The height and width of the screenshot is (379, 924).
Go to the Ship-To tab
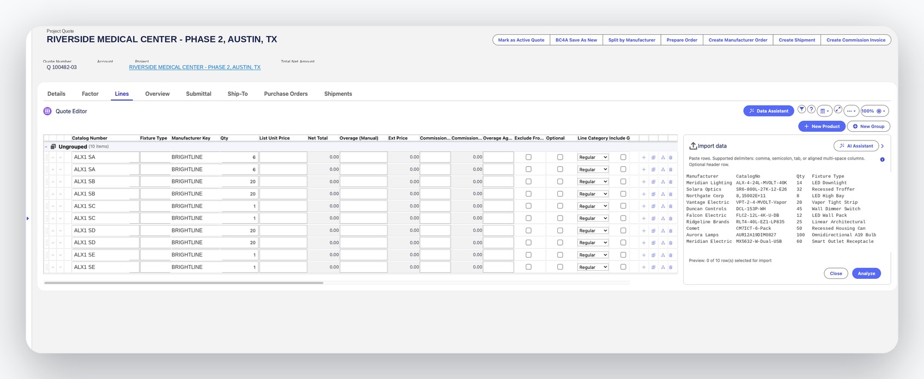(x=238, y=94)
